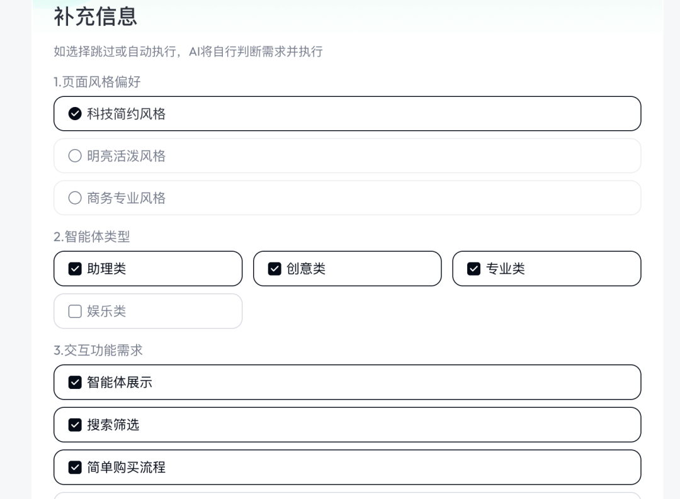Click the 科技简约风格 label text
The image size is (680, 499).
pos(126,114)
